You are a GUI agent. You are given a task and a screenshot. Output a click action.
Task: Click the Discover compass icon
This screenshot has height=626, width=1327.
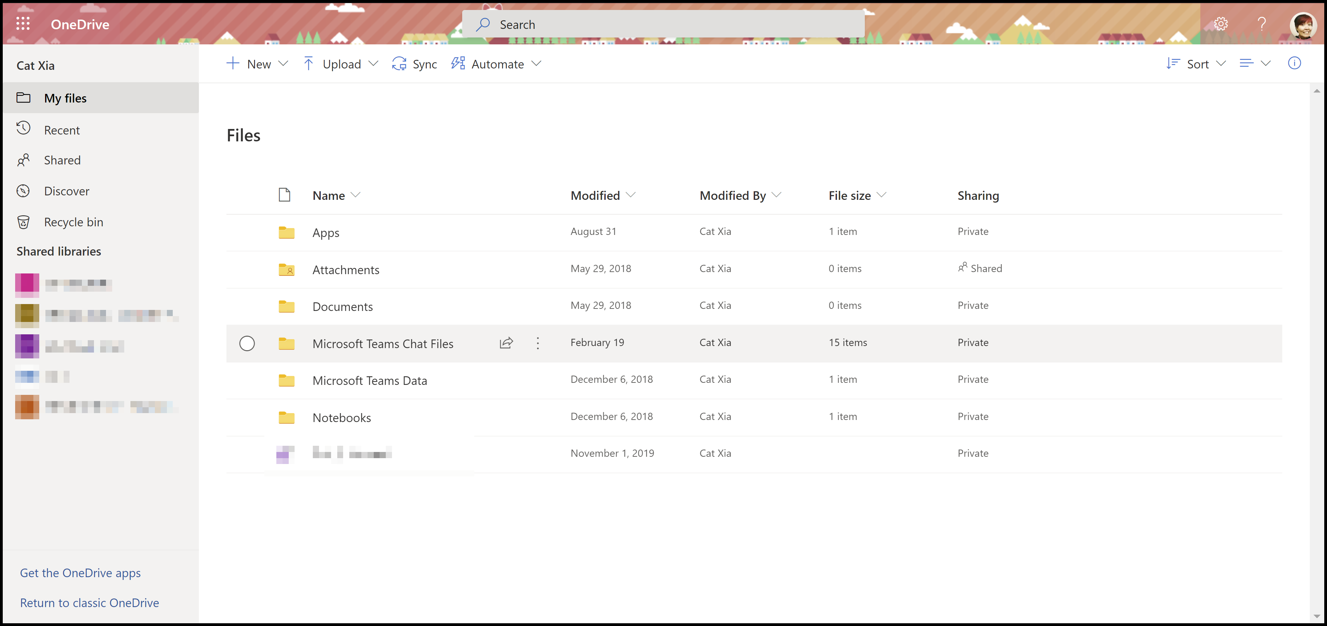point(23,191)
